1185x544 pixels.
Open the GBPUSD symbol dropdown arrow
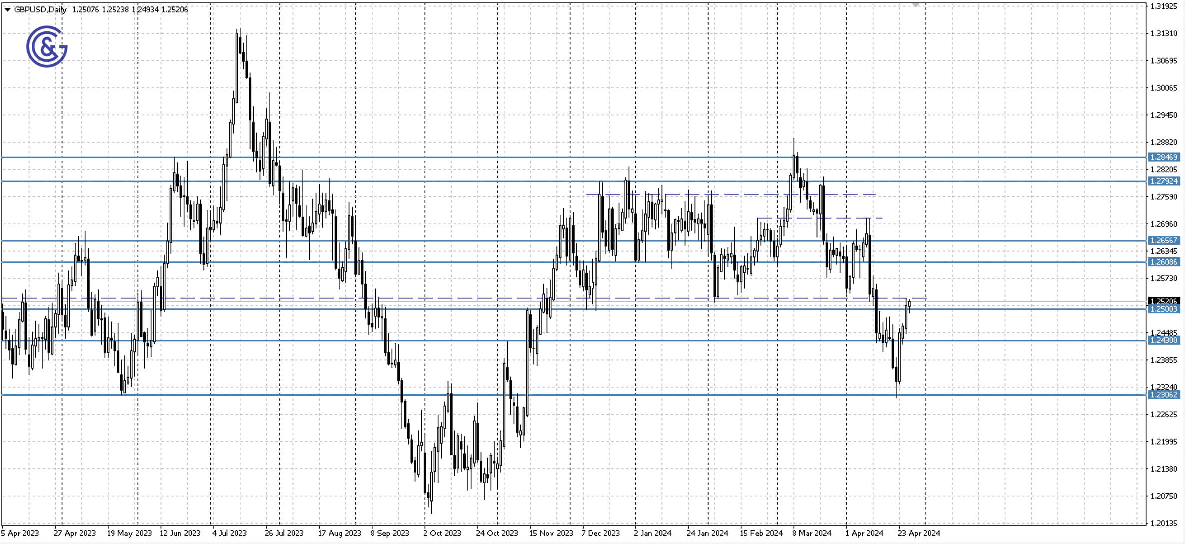(7, 9)
